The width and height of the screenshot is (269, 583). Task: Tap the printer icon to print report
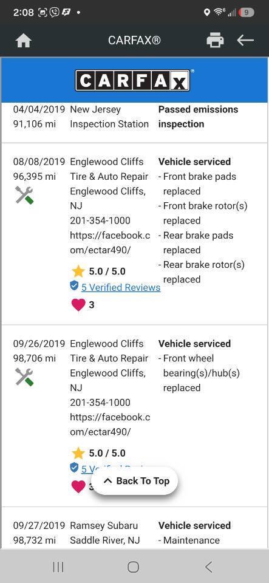point(215,40)
